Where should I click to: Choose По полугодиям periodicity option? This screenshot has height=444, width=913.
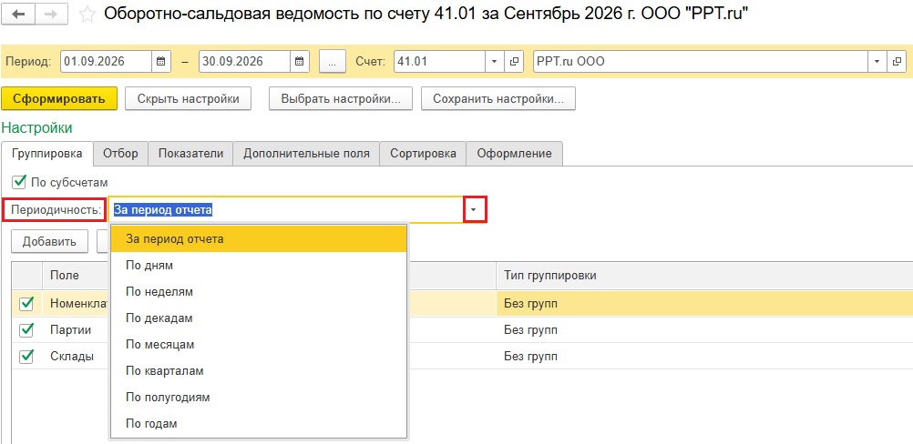click(259, 398)
